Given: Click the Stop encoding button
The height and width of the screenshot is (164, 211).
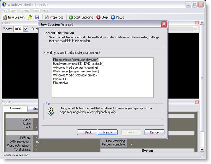Looking at the screenshot, I should pyautogui.click(x=102, y=17).
